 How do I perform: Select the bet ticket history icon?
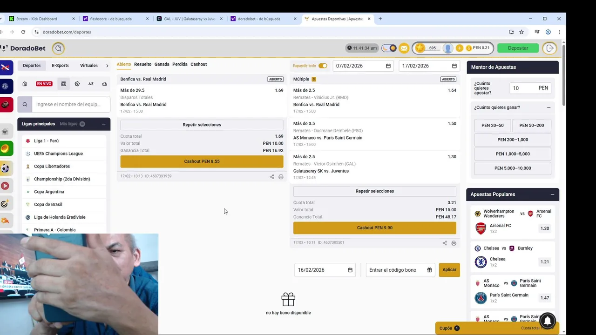64,84
